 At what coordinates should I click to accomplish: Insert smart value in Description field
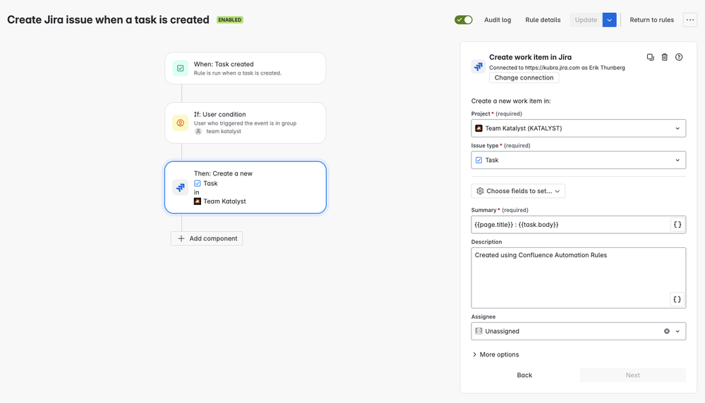tap(677, 299)
